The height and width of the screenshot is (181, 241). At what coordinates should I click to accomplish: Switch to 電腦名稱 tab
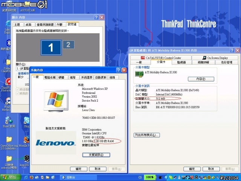tap(50, 77)
